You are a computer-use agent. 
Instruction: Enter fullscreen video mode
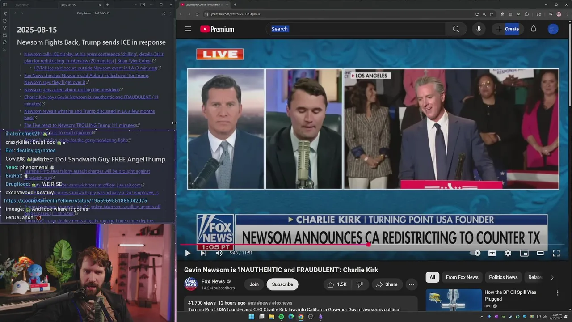coord(556,253)
